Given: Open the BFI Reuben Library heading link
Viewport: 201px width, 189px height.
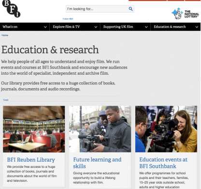Looking at the screenshot, I should pos(31,160).
